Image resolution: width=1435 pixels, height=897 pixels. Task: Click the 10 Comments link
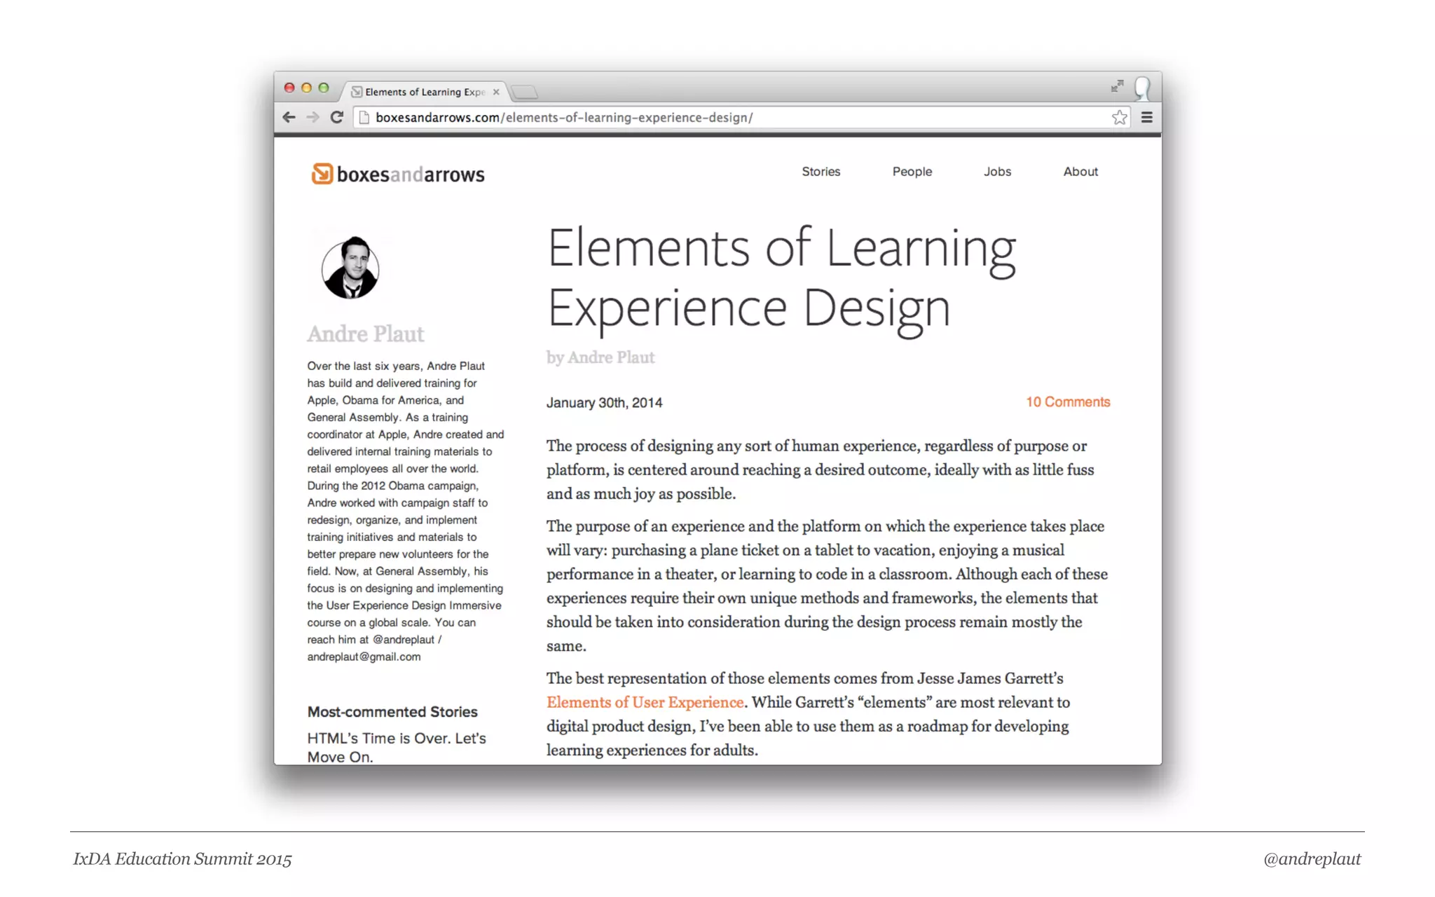pos(1067,402)
